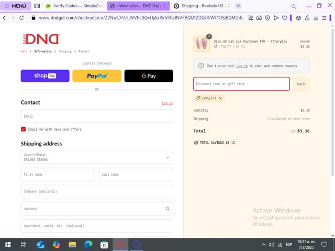Open the volume control
This screenshot has height=251, width=335.
(x=272, y=245)
